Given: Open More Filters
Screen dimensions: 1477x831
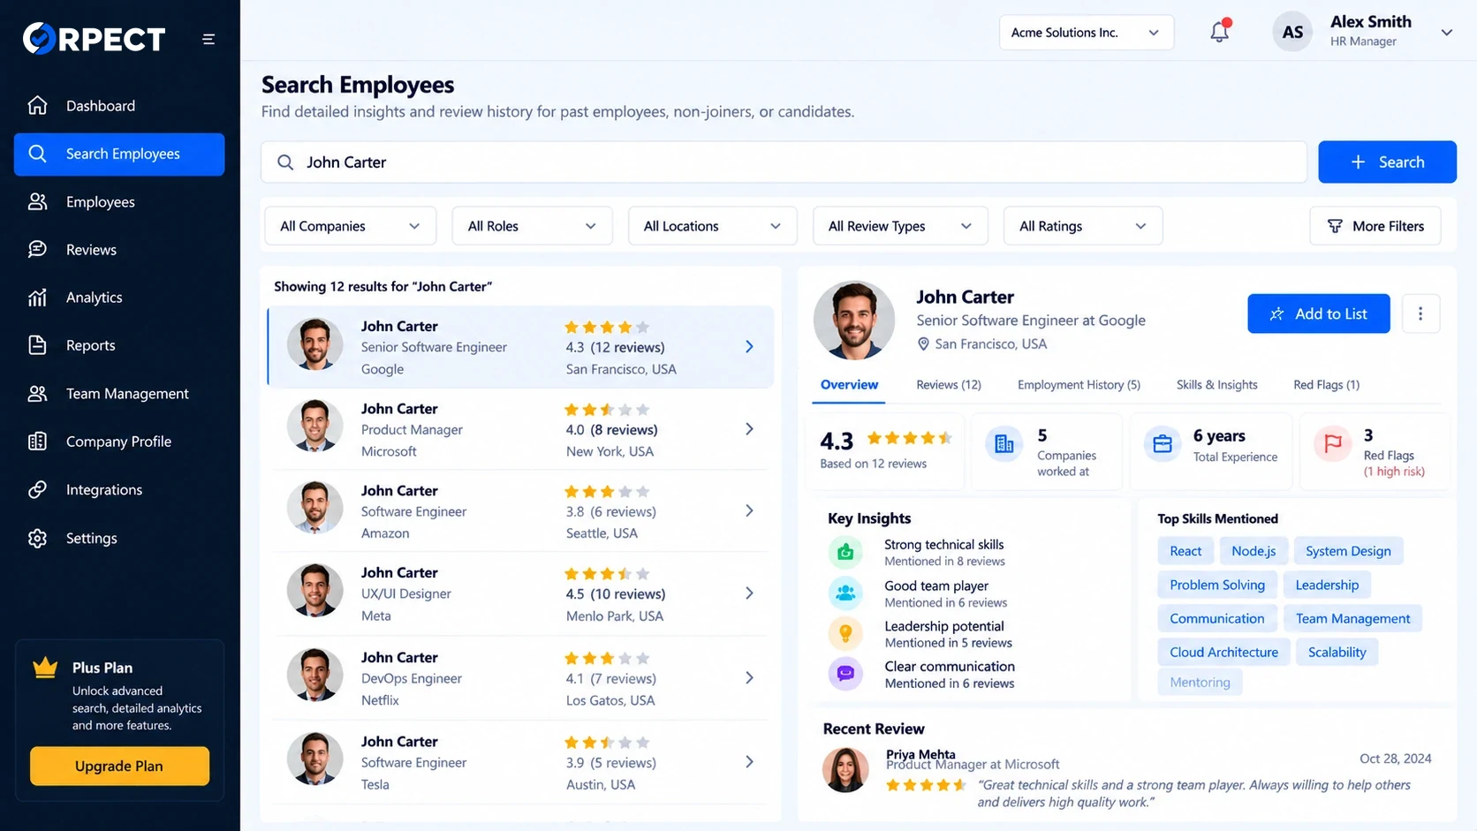Looking at the screenshot, I should click(x=1375, y=226).
